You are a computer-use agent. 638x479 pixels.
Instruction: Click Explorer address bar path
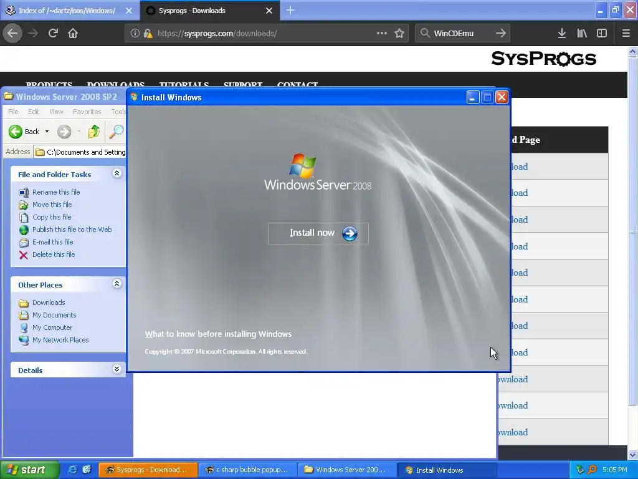click(80, 152)
